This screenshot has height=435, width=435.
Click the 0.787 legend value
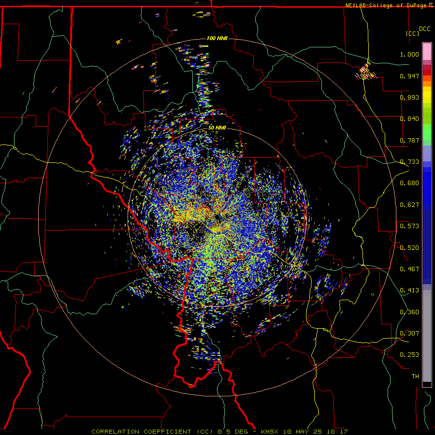coord(409,140)
